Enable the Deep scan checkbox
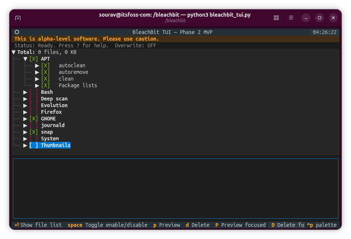Screen dimensions: 351x239 tap(34, 99)
